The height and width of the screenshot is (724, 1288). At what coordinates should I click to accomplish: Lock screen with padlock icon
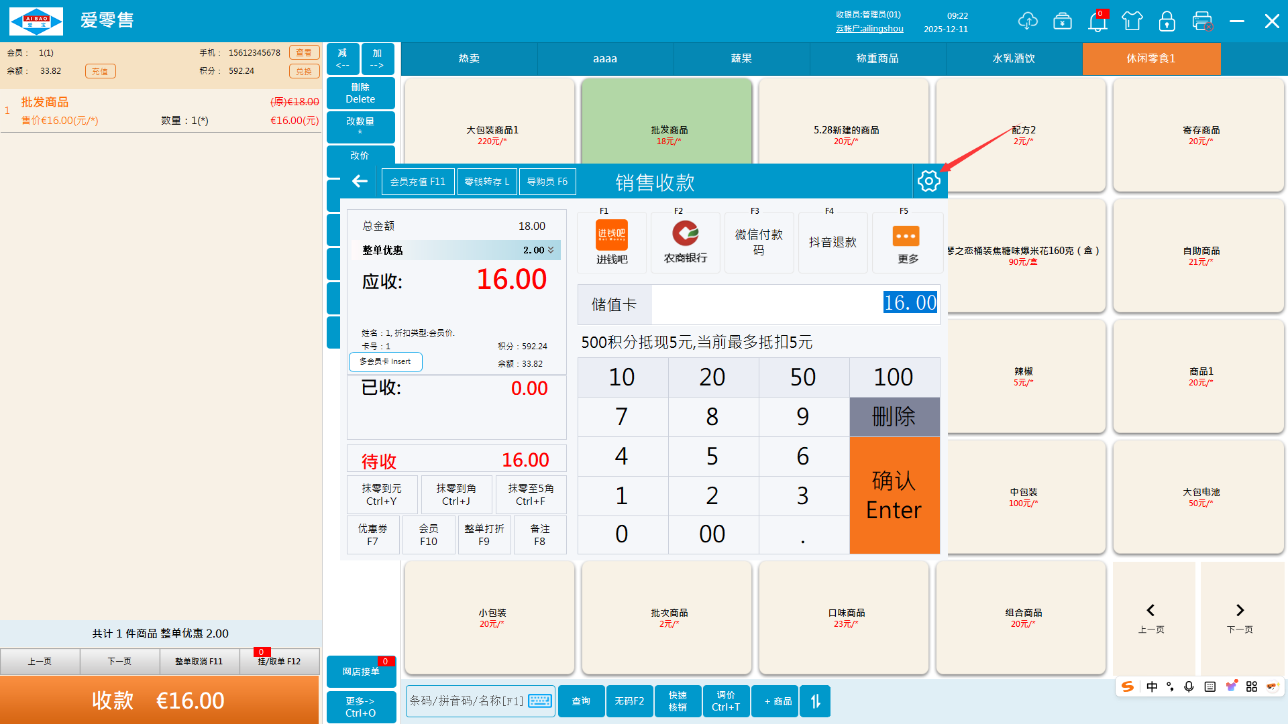1167,21
